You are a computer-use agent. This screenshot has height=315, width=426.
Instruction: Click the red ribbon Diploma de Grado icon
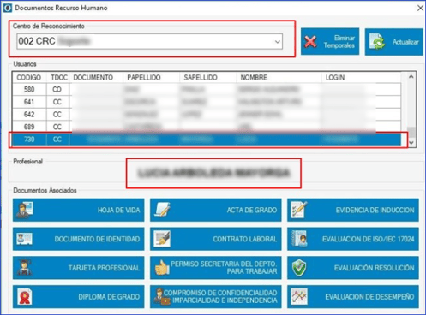25,297
